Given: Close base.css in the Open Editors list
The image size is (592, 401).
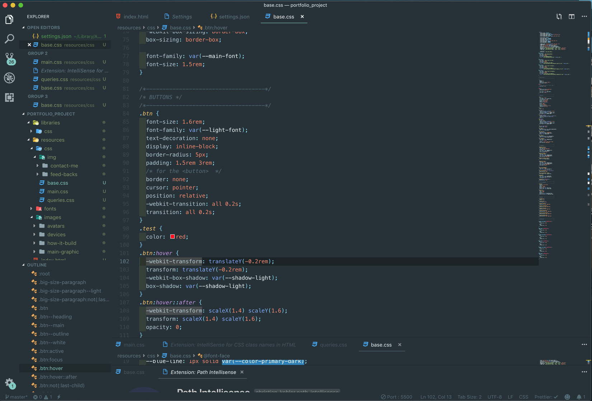Looking at the screenshot, I should click(x=29, y=45).
